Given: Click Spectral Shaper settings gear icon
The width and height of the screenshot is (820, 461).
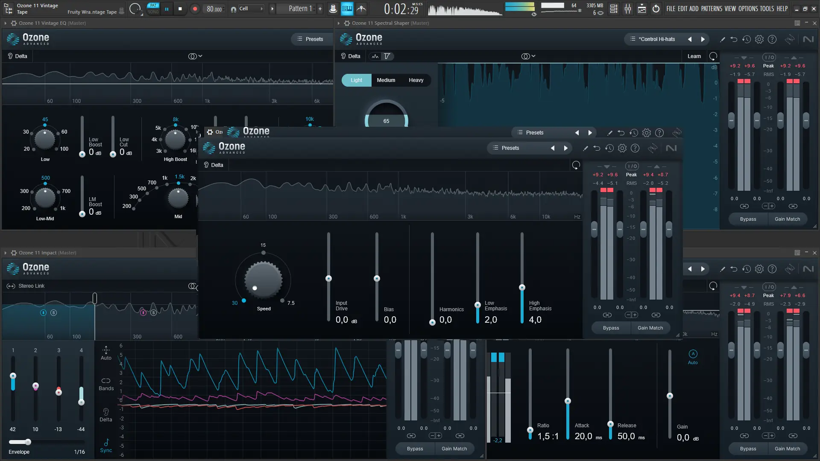Looking at the screenshot, I should point(759,39).
